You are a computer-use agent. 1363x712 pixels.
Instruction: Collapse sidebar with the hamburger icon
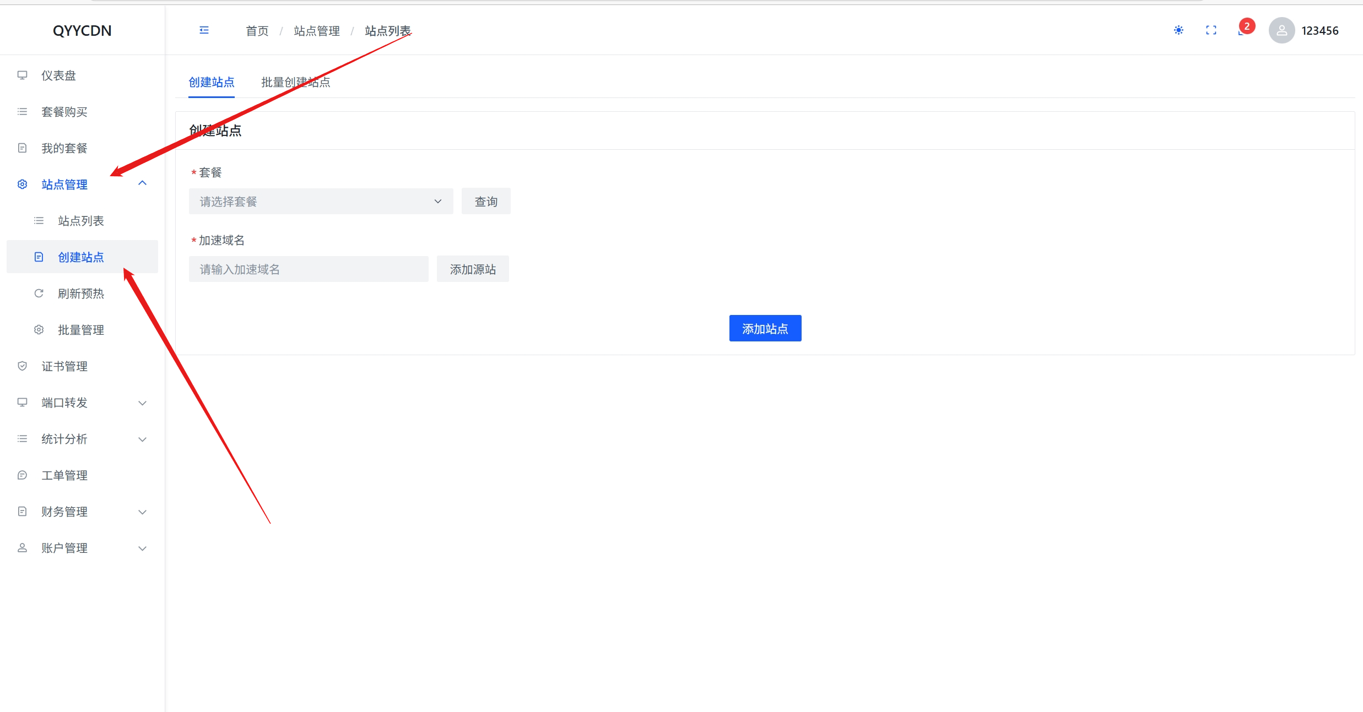pyautogui.click(x=204, y=30)
